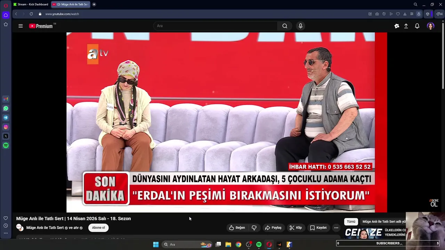Image resolution: width=445 pixels, height=250 pixels.
Task: Share the video via Paylaş
Action: 273,228
